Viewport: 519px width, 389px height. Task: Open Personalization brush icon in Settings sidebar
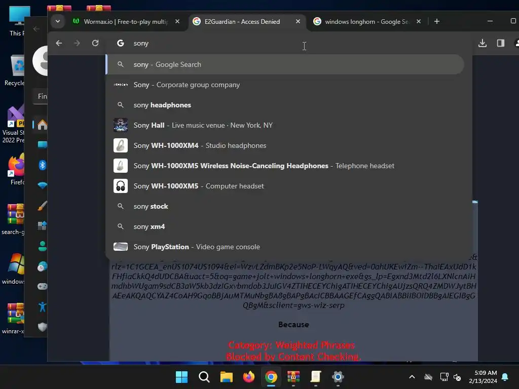tap(43, 206)
